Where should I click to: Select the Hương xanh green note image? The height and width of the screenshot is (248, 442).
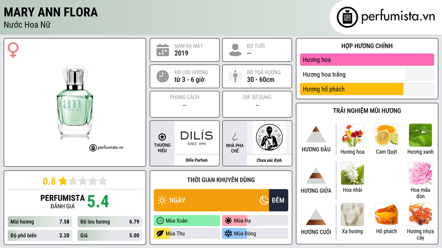(420, 135)
